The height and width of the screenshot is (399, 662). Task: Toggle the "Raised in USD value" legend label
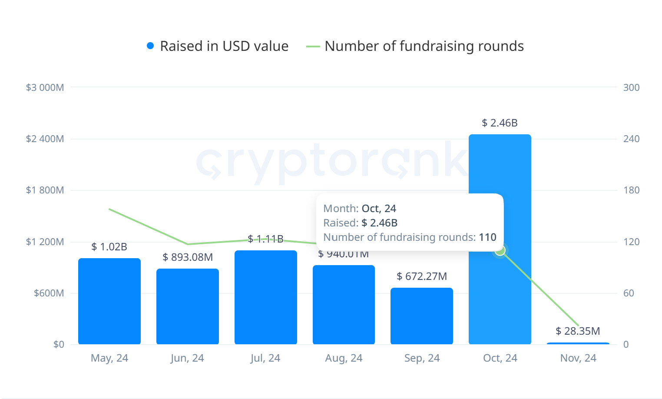point(224,46)
